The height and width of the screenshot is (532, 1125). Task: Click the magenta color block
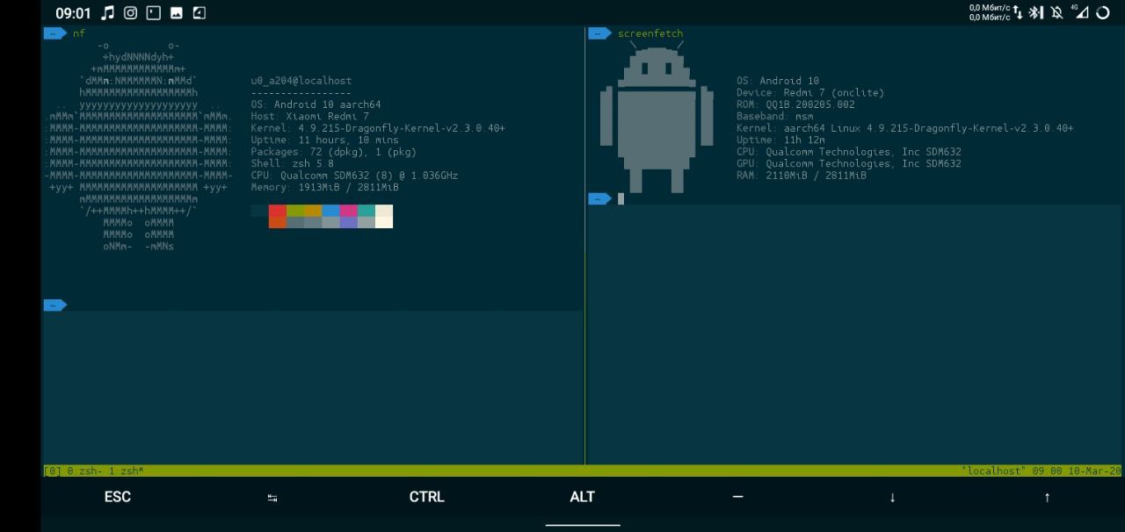(x=348, y=211)
